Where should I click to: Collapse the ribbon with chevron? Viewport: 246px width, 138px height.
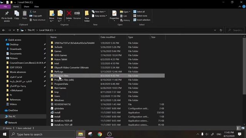[x=240, y=7]
